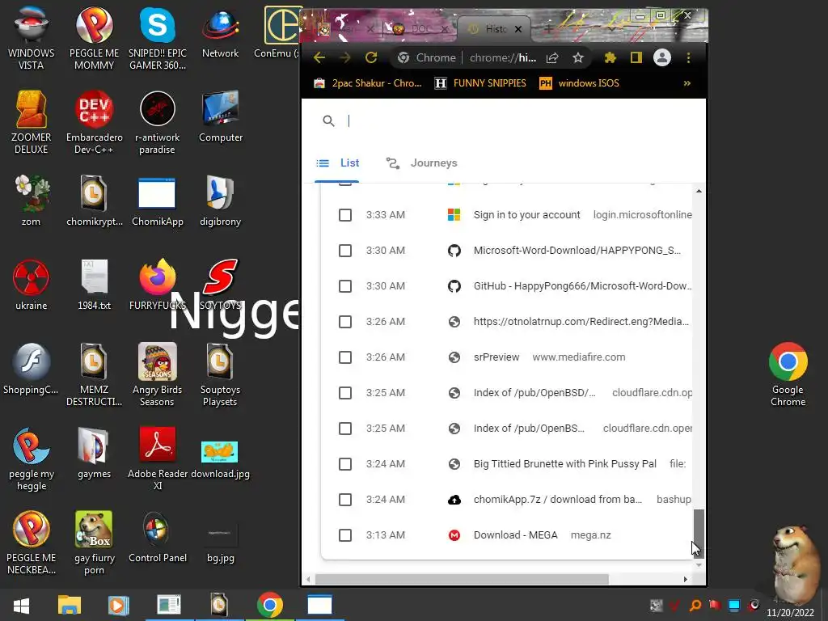Switch to the List tab
Screen dimensions: 828x621
click(337, 163)
